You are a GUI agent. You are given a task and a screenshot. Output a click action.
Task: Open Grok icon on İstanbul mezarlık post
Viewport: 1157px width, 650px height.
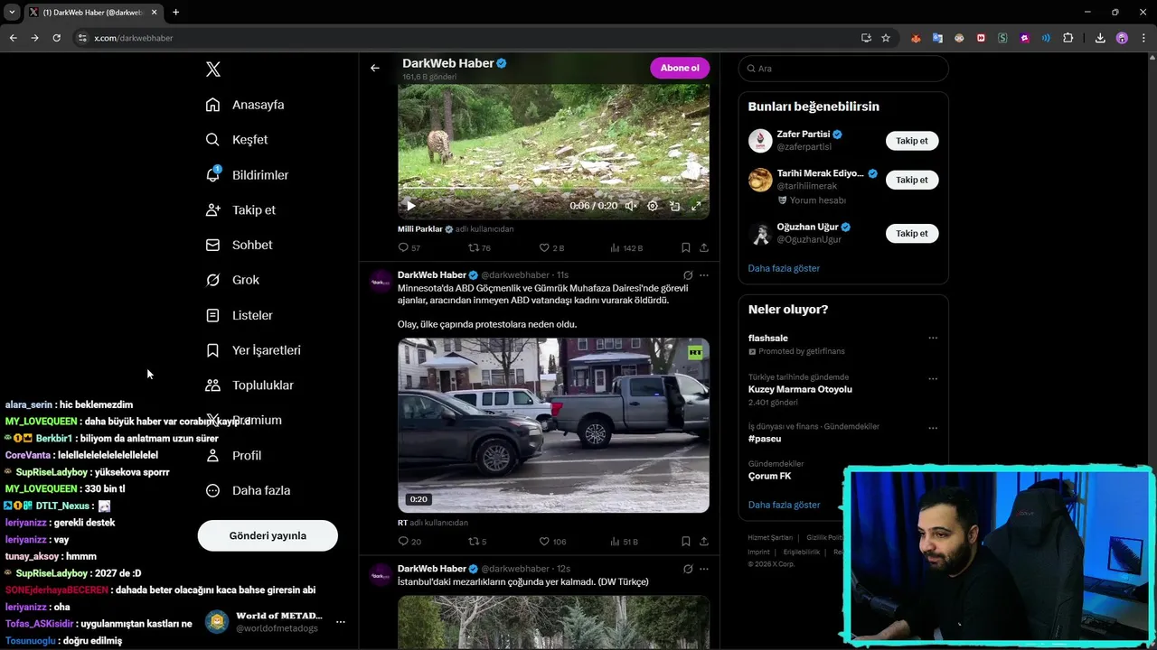point(688,569)
